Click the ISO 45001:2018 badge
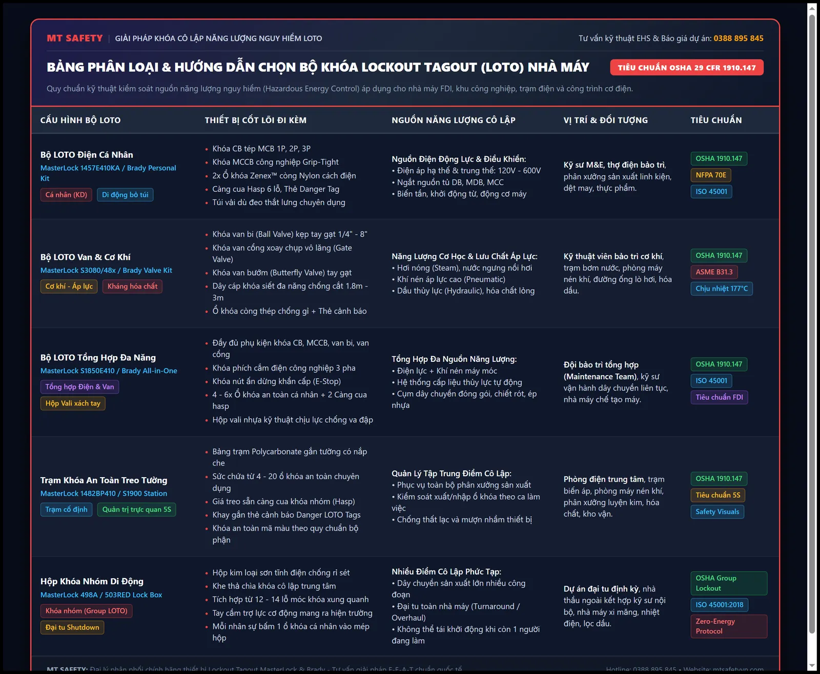820x674 pixels. (720, 605)
